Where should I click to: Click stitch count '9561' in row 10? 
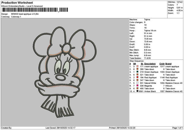[141, 91]
